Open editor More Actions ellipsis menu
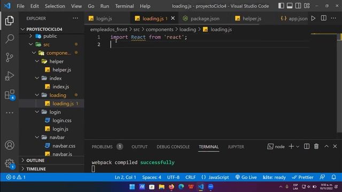Screen dimensions: 342x192 (333, 18)
